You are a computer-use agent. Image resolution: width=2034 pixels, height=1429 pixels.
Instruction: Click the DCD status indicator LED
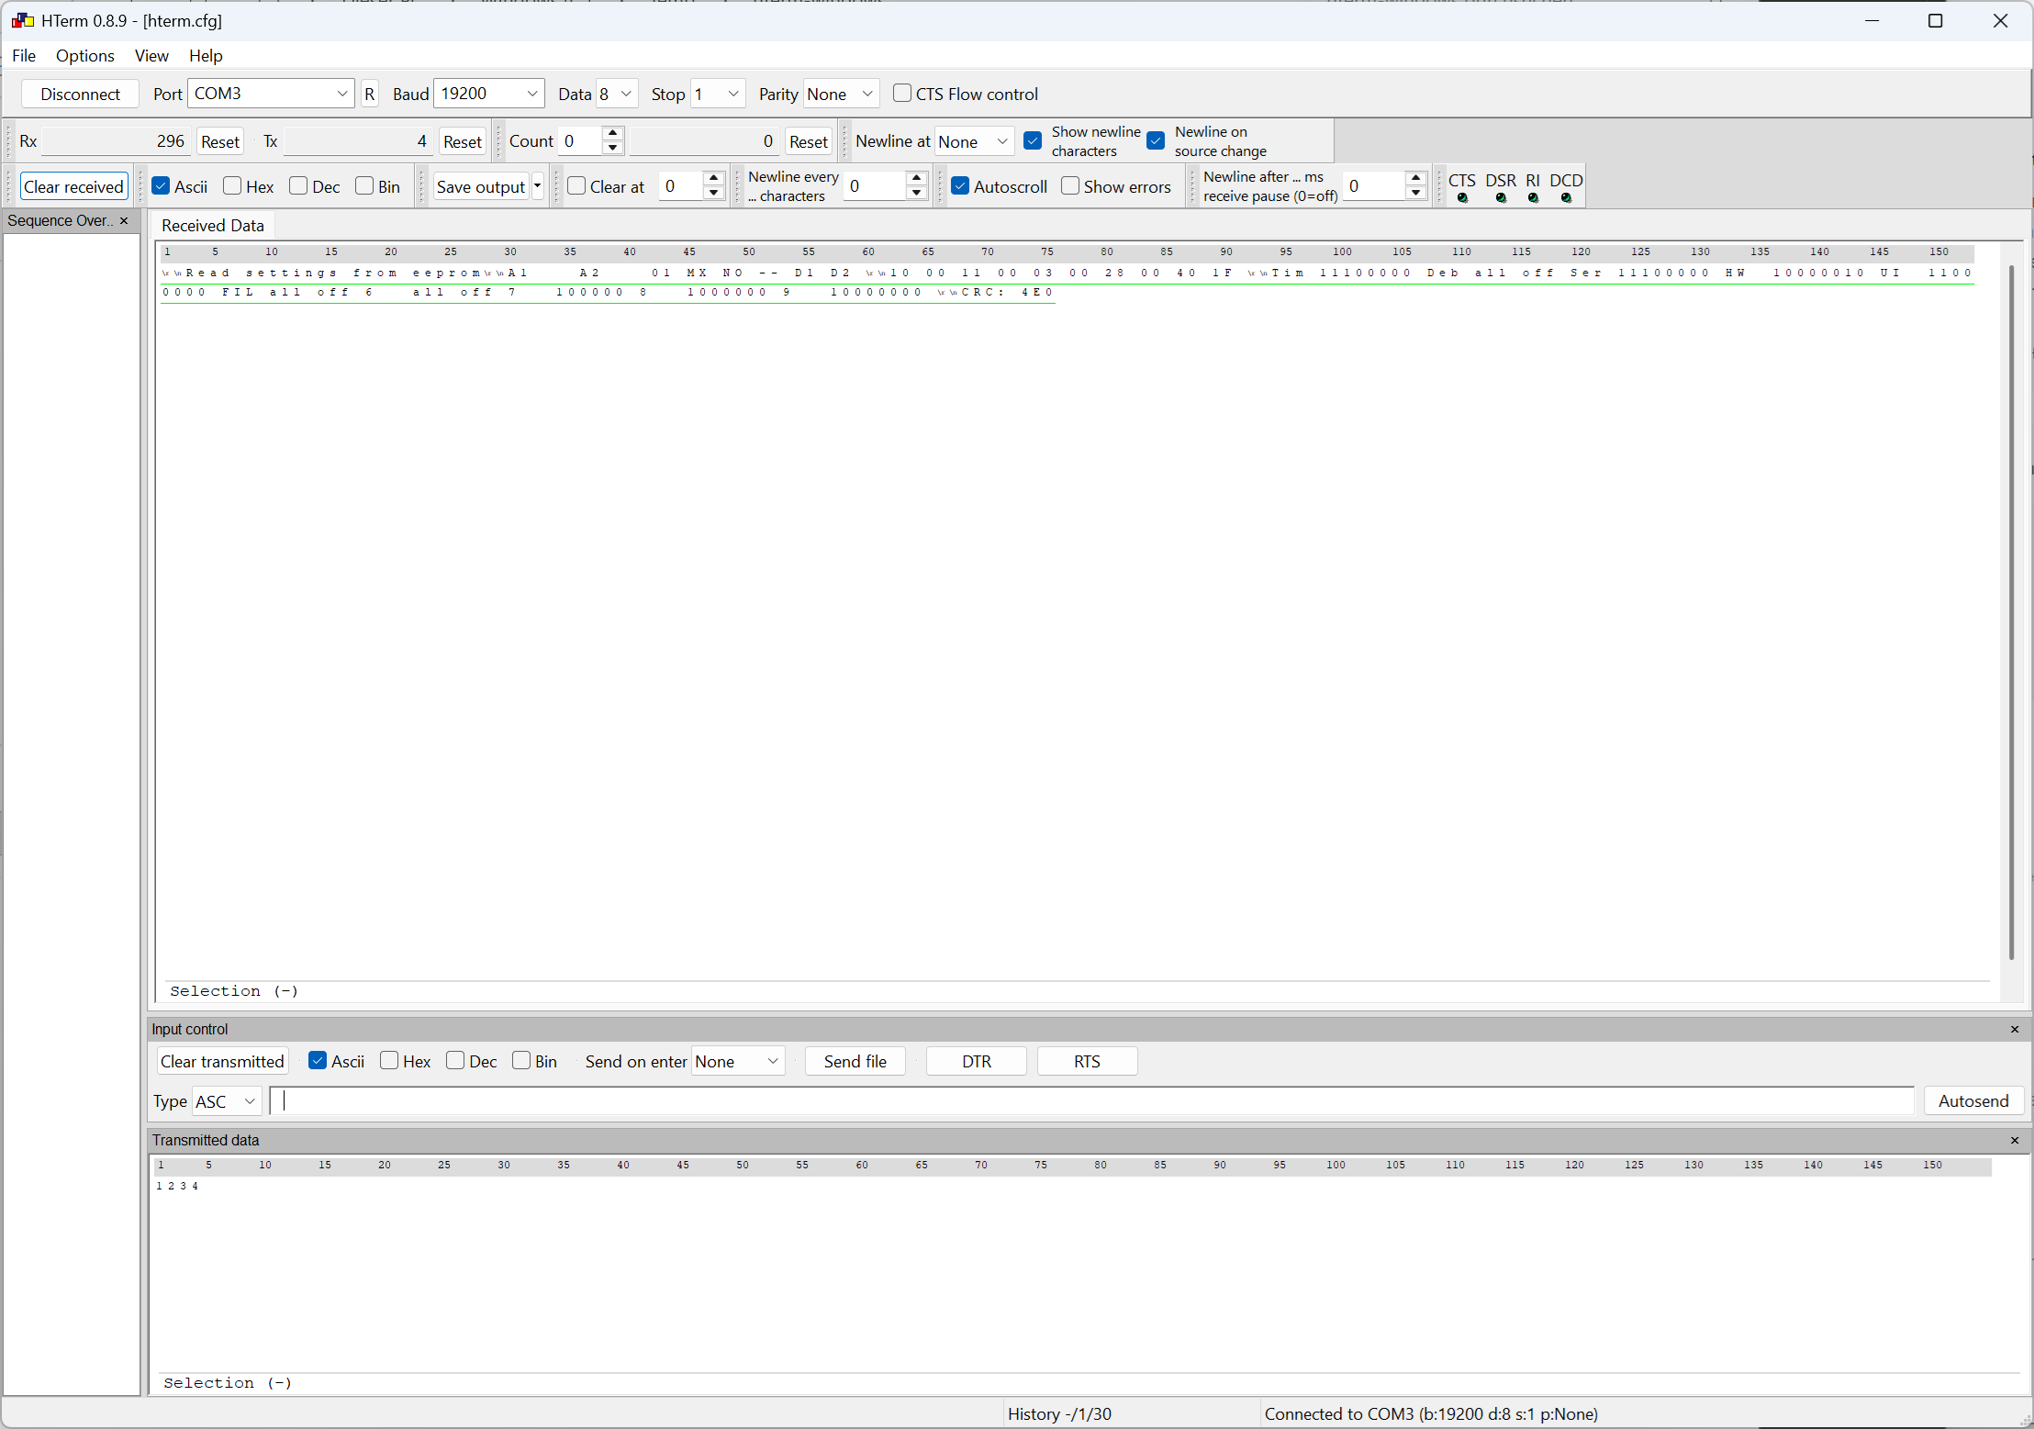pyautogui.click(x=1566, y=198)
